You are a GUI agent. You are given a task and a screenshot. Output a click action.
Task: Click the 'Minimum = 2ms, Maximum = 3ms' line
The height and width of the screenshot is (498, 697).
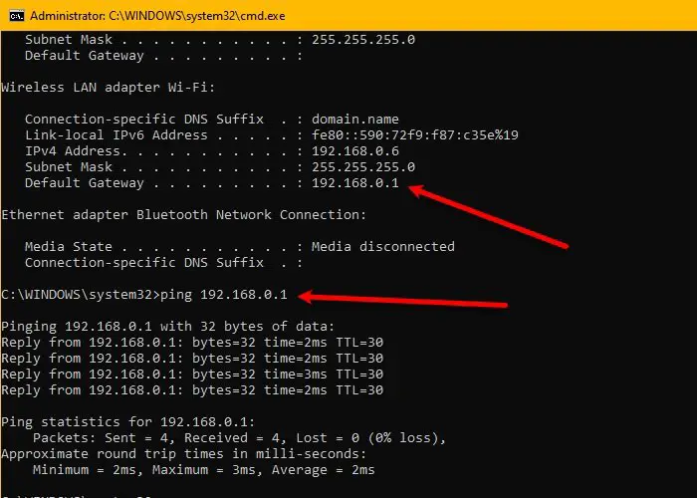[x=203, y=470]
